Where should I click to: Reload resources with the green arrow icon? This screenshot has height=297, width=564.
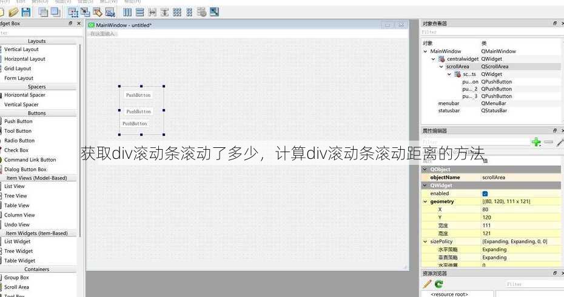(x=439, y=284)
